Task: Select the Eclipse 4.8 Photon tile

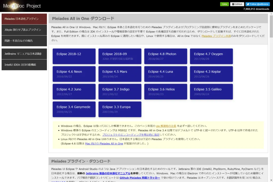Action: [166, 56]
